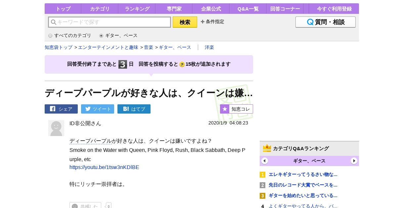Screen dimensions: 397x208
Task: Open the カテゴリ menu tab
Action: tap(100, 9)
